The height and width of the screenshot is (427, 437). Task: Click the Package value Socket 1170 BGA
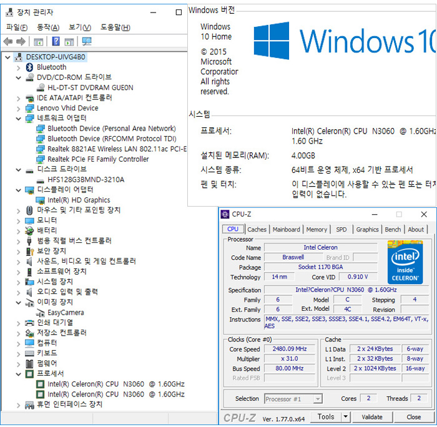pyautogui.click(x=320, y=267)
